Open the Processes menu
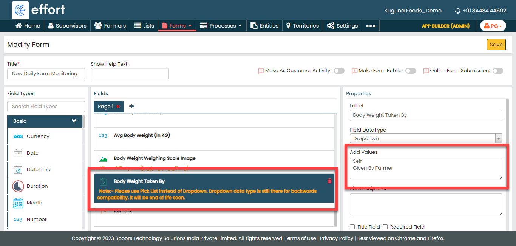 221,26
